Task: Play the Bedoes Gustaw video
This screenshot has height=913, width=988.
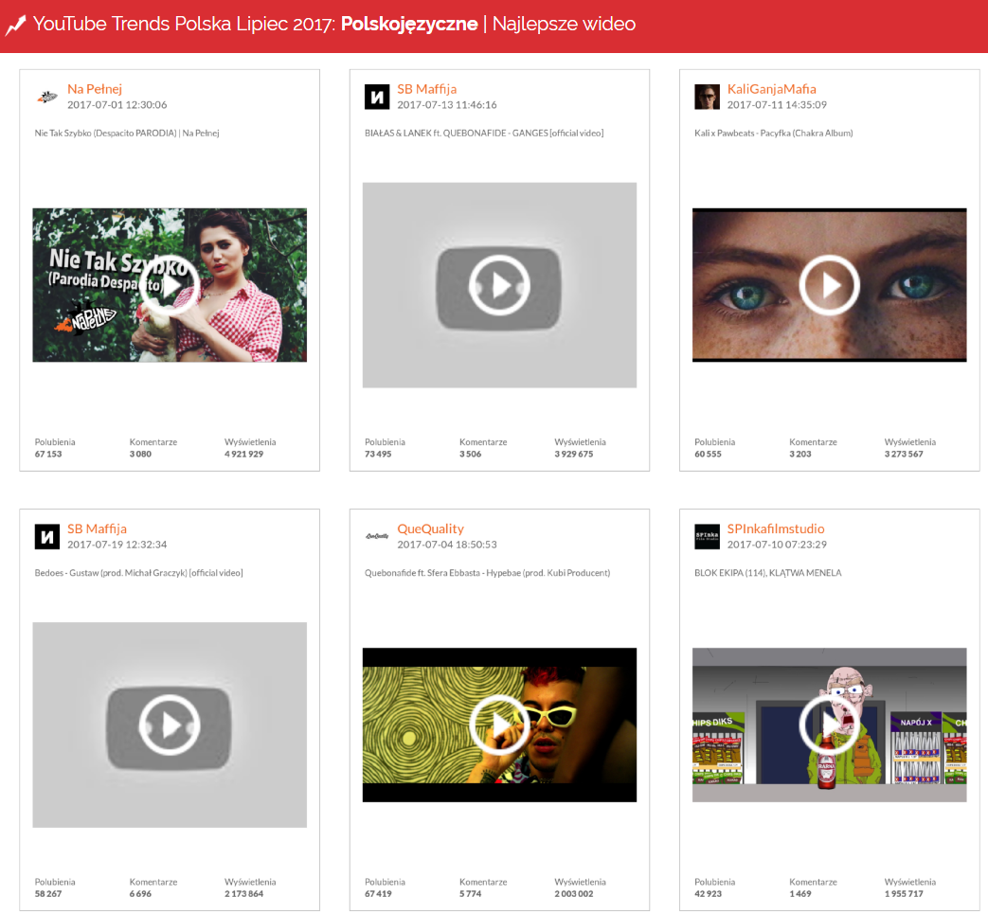Action: (170, 725)
